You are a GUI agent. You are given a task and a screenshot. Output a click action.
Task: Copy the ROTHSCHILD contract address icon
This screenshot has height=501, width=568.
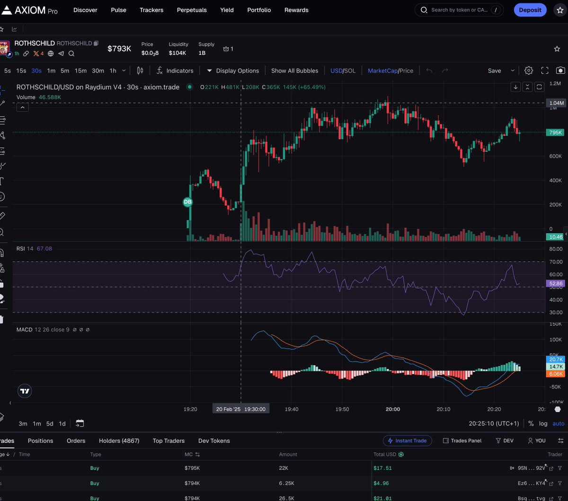(96, 43)
